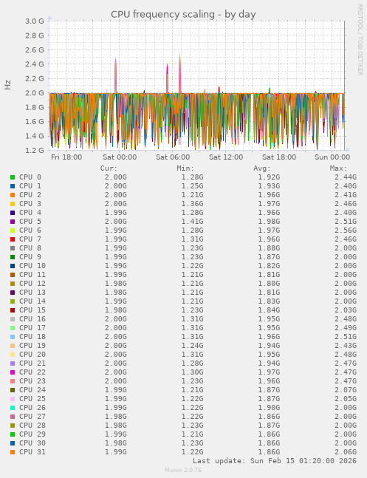Select the 'CPU 17' legend label

(32, 328)
